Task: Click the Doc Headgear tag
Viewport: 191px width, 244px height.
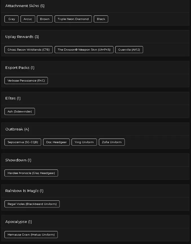Action: click(x=56, y=142)
